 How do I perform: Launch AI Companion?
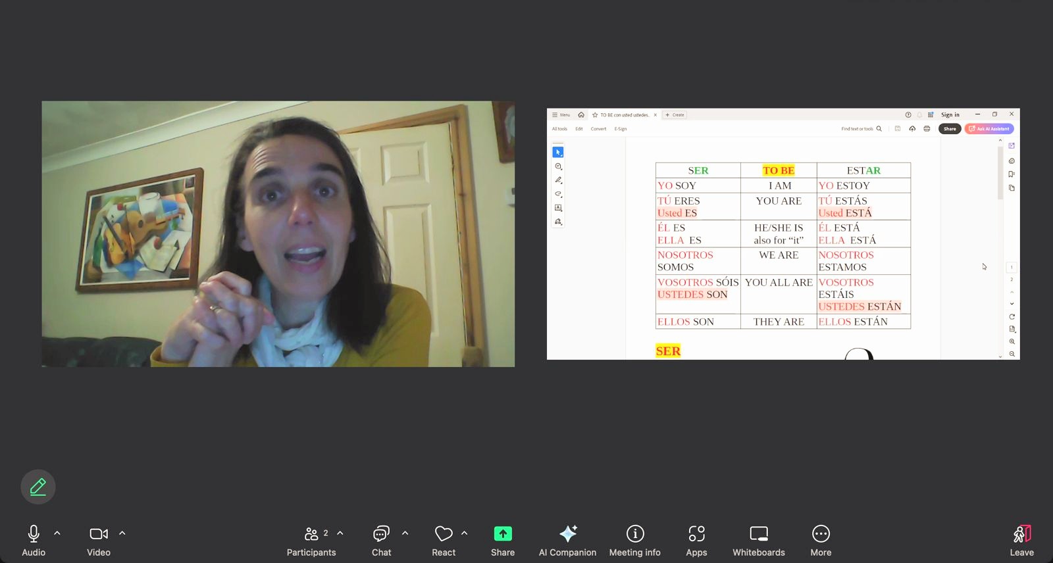[x=567, y=541]
